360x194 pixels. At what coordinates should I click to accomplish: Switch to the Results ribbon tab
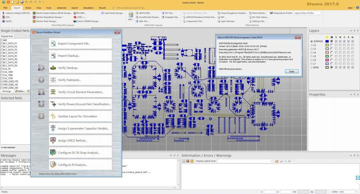click(102, 8)
